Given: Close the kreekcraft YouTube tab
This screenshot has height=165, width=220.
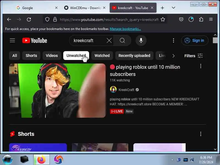Looking at the screenshot, I should (152, 8).
